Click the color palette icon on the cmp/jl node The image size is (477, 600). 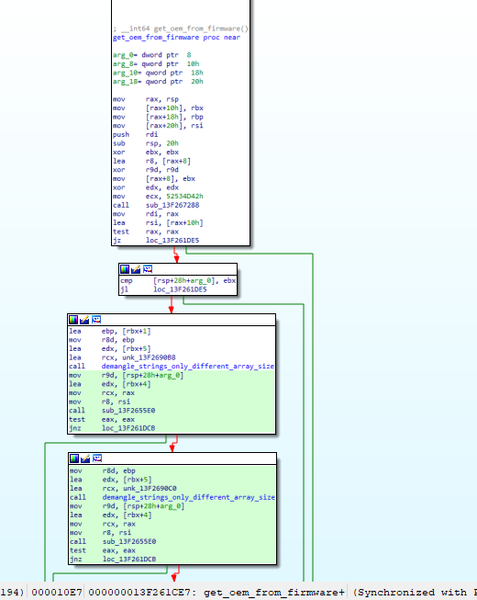coord(125,269)
